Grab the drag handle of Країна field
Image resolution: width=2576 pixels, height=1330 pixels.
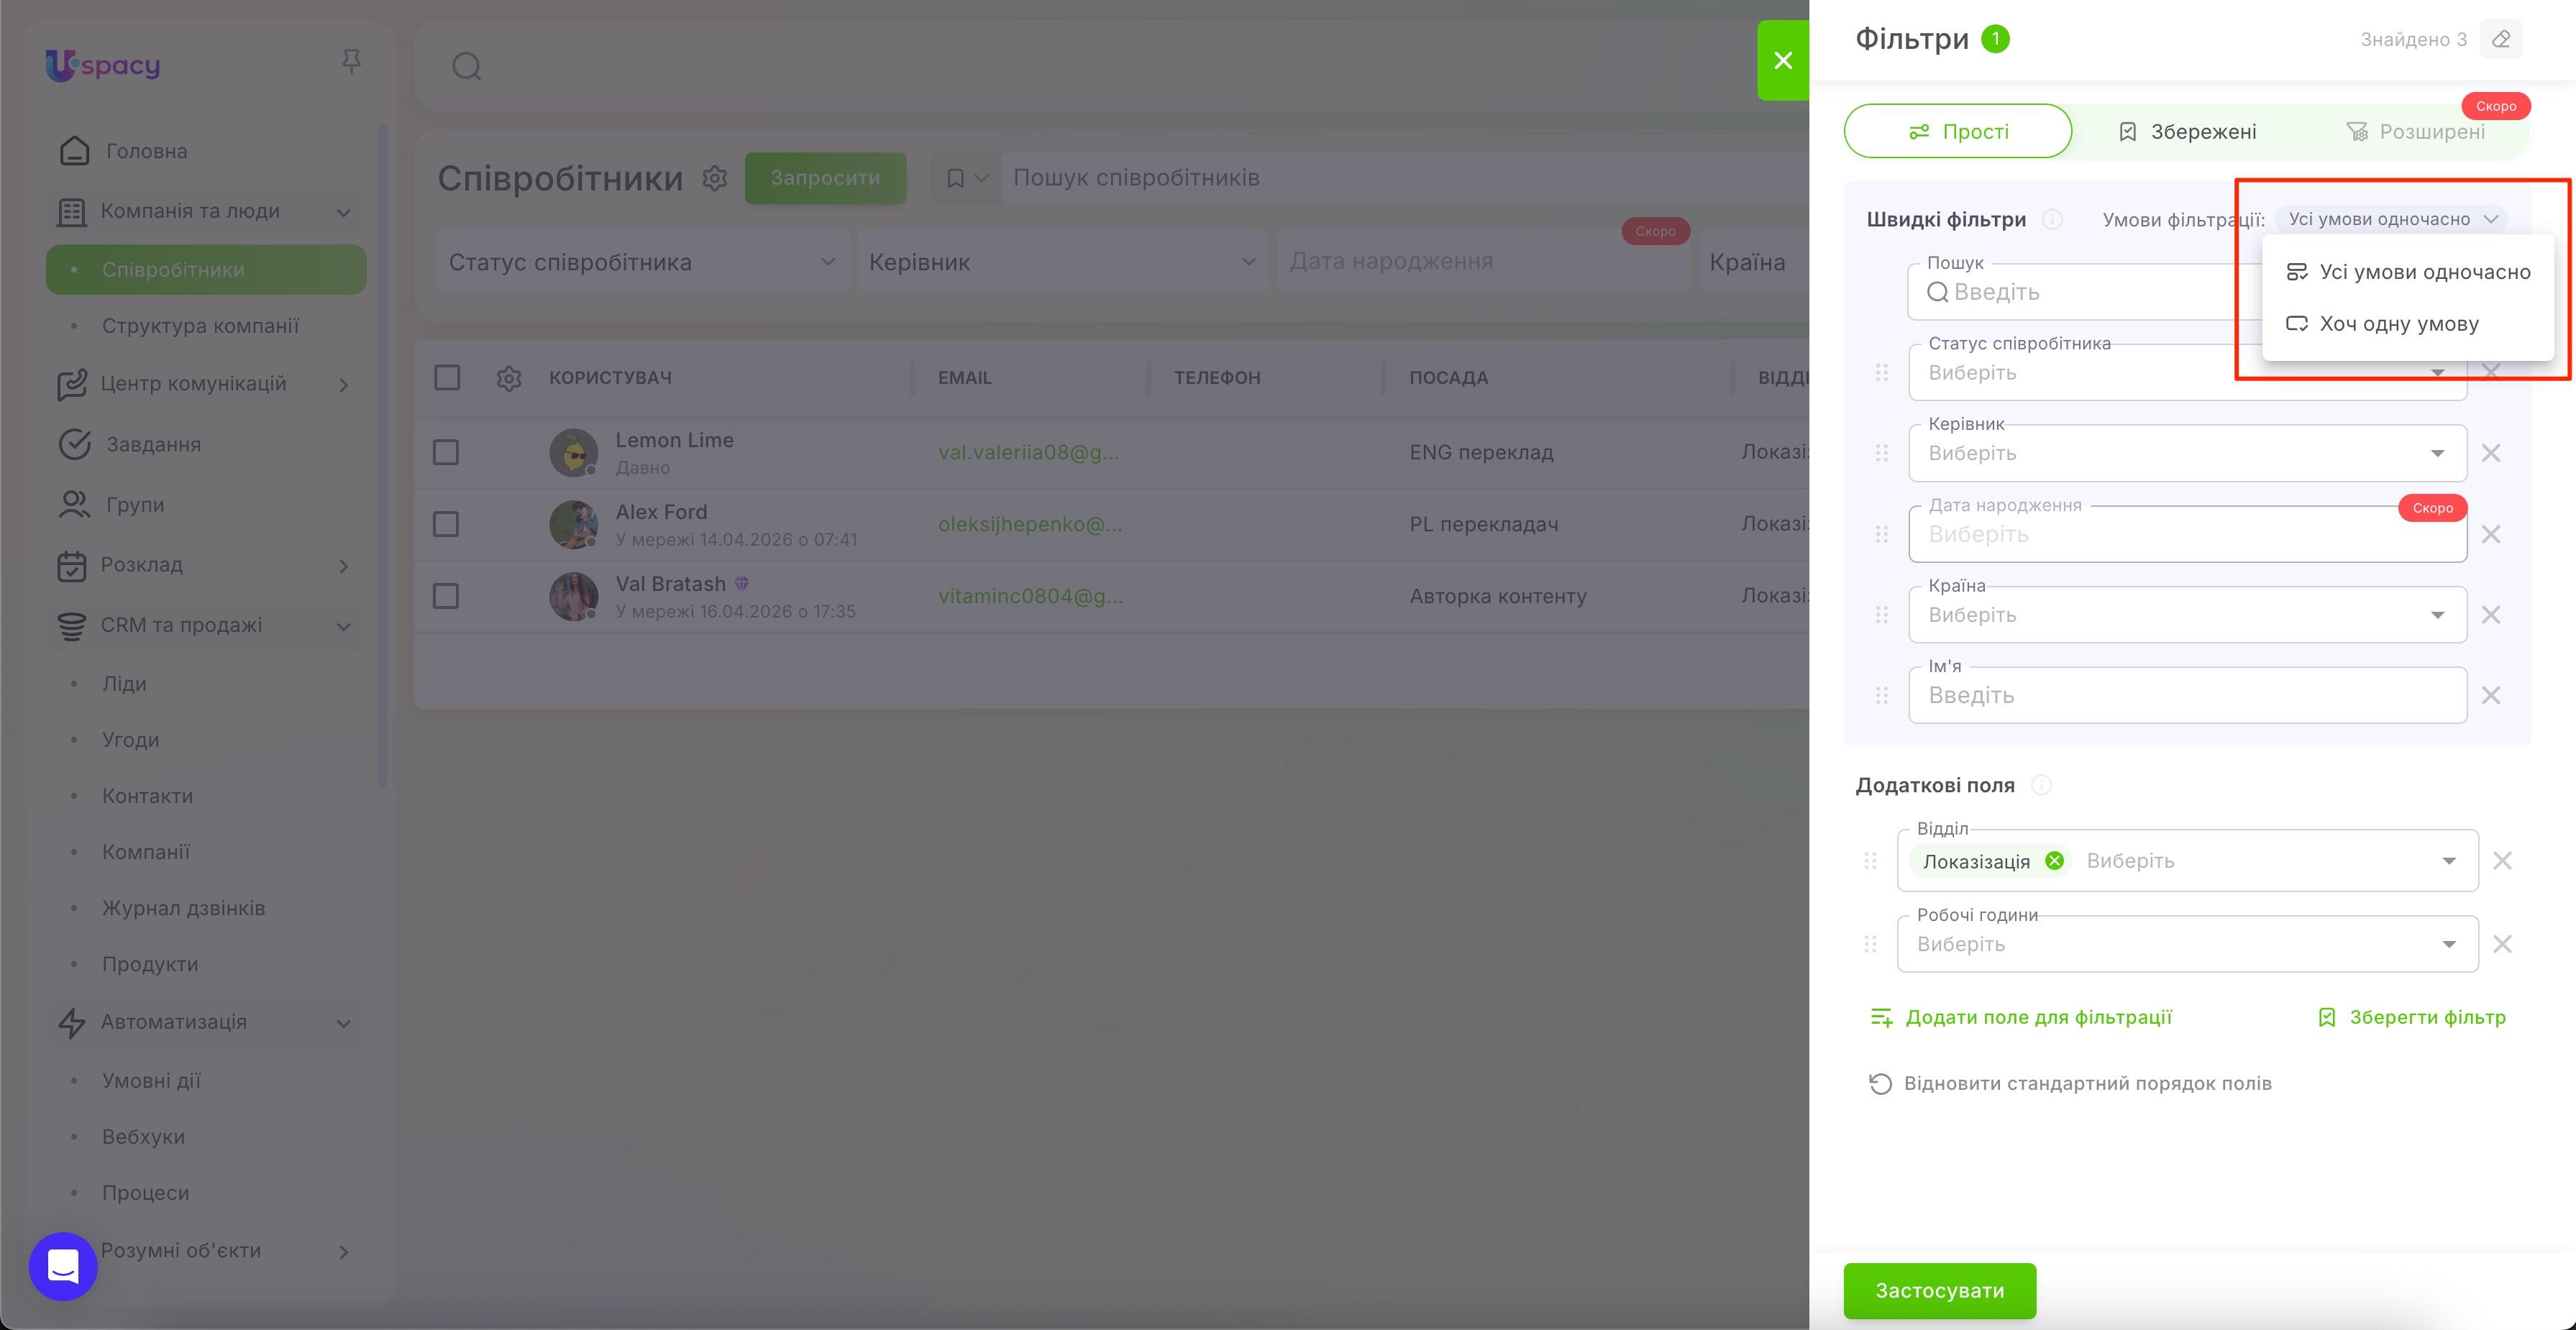point(1881,615)
